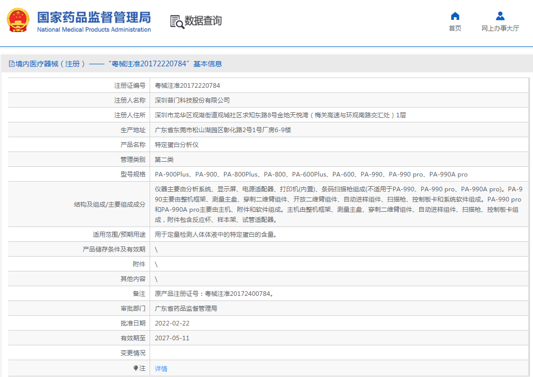Click the 数据查询 title text
This screenshot has height=377, width=533.
[x=203, y=21]
